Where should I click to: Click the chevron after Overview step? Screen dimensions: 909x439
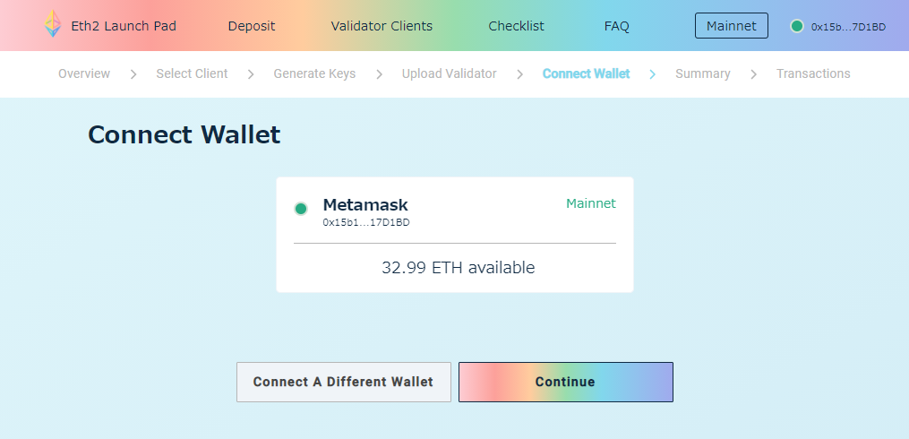coord(133,73)
